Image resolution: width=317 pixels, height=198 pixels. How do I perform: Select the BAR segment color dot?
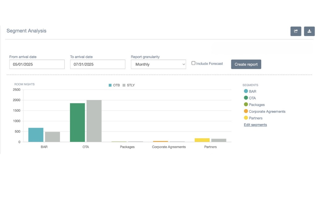coord(246,91)
